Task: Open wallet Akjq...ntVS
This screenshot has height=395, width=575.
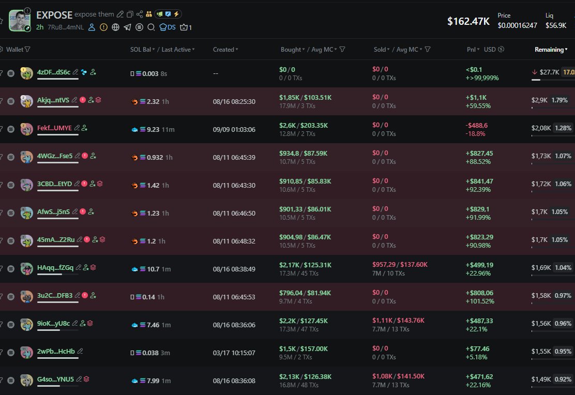Action: tap(53, 100)
